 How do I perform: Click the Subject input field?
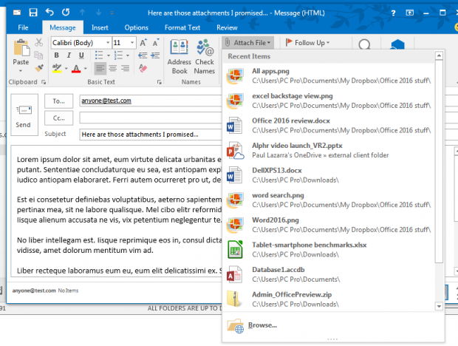tap(151, 135)
